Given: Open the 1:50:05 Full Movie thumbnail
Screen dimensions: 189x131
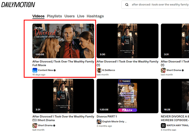Looking at the screenshot, I should click(63, 41).
